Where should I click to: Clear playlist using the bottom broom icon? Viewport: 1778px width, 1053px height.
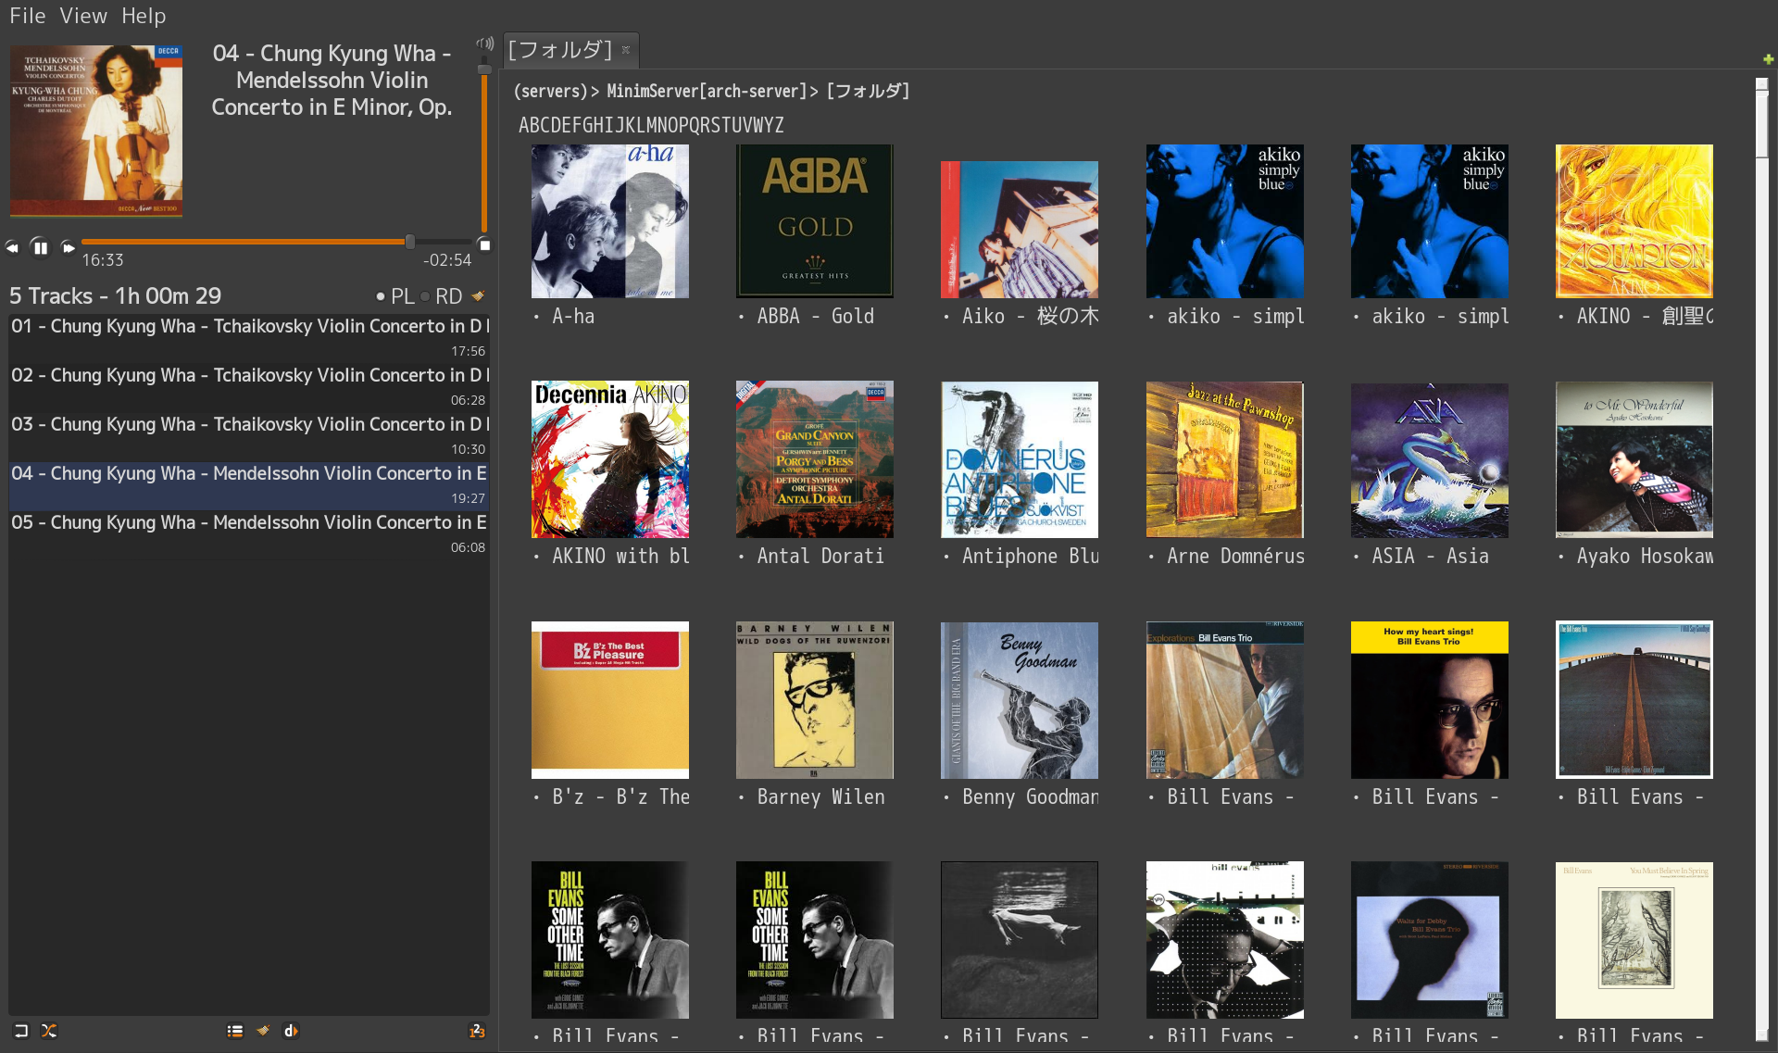(x=263, y=1030)
